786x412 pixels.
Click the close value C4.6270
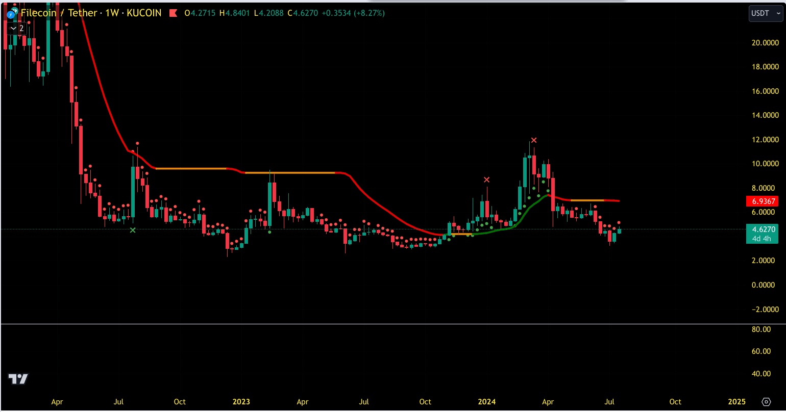pyautogui.click(x=304, y=13)
